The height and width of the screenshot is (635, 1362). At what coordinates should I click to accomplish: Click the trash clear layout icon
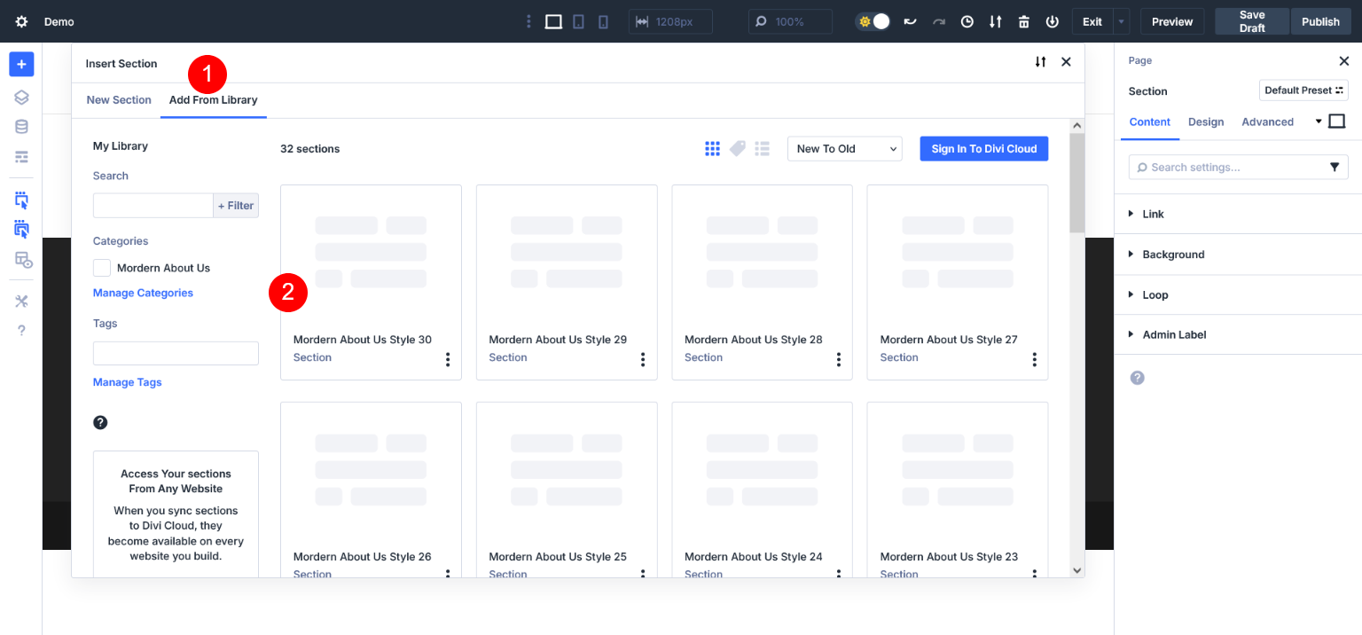pyautogui.click(x=1024, y=21)
